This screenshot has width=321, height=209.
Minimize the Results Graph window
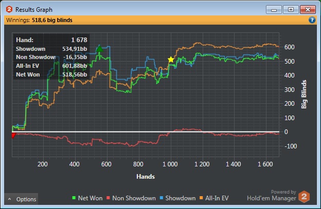(274, 10)
